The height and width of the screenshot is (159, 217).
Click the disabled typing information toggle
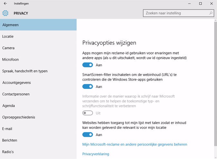pyautogui.click(x=88, y=113)
